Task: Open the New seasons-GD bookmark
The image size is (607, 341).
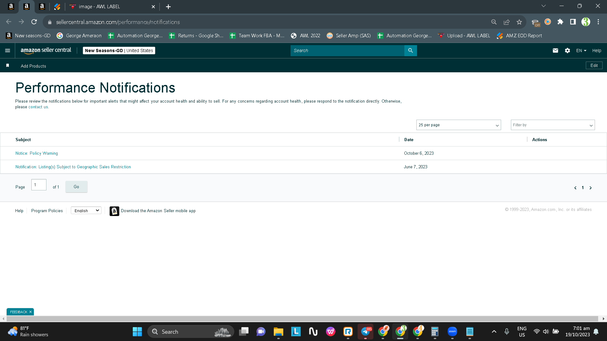Action: [x=28, y=36]
